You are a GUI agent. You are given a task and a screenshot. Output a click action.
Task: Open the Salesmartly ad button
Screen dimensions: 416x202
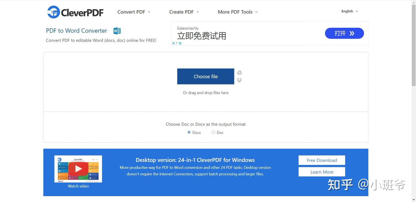344,33
